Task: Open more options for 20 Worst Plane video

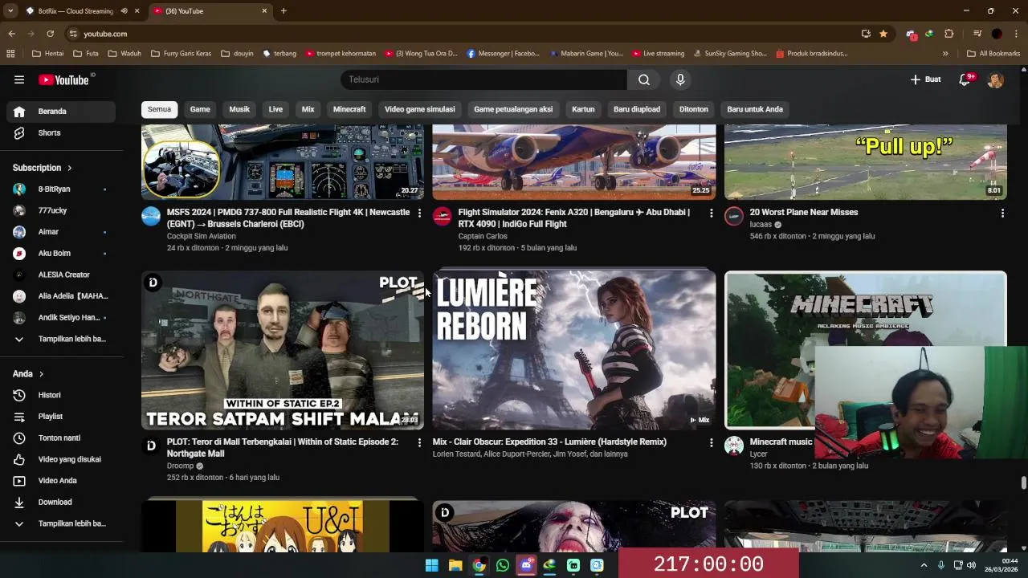Action: (x=1002, y=213)
